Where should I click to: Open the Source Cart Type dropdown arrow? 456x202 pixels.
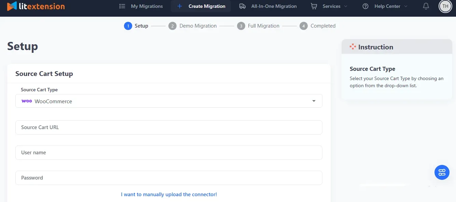(314, 101)
